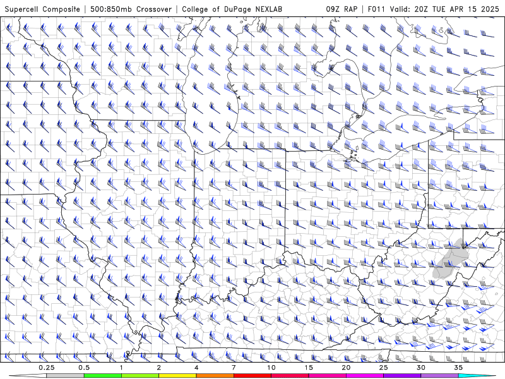
Task: Click the 500:850mb Crossover label
Action: tap(131, 9)
